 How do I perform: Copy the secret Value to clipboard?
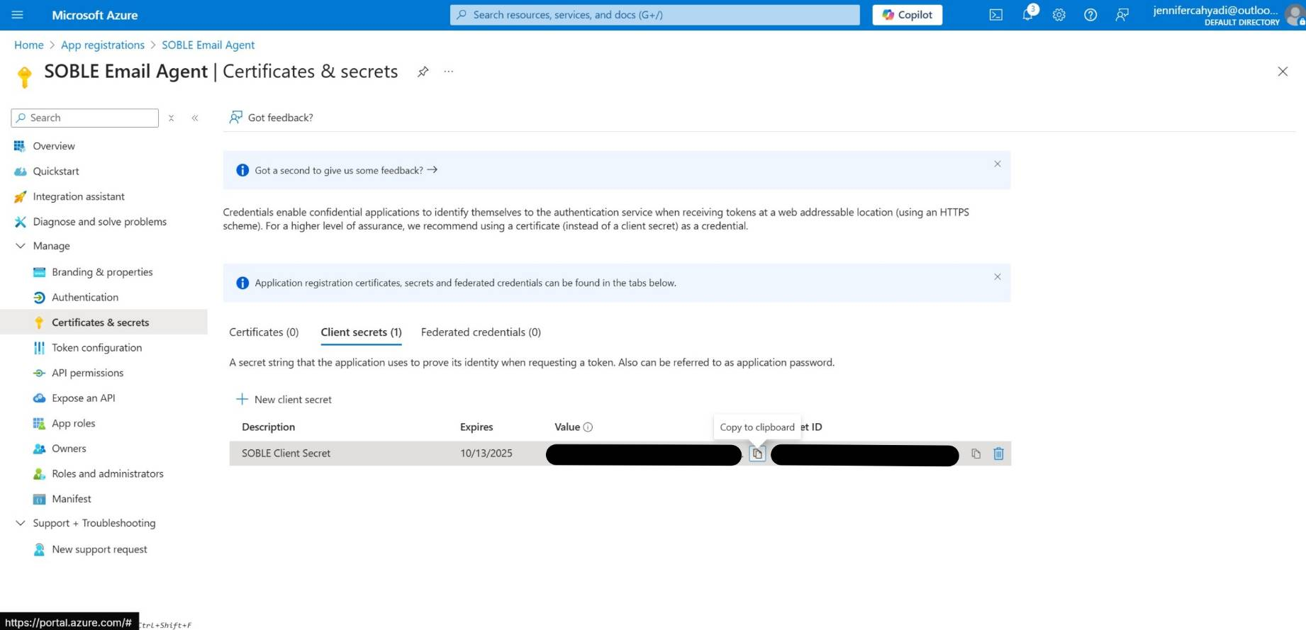(x=757, y=454)
